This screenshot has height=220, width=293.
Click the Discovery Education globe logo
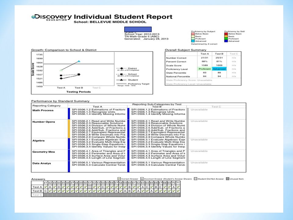[x=34, y=17]
